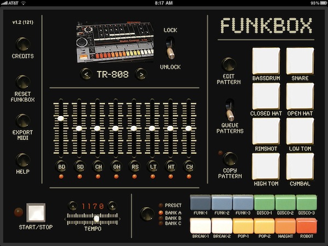The height and width of the screenshot is (246, 328).
Task: Increase tempo with plus button
Action: 112,206
